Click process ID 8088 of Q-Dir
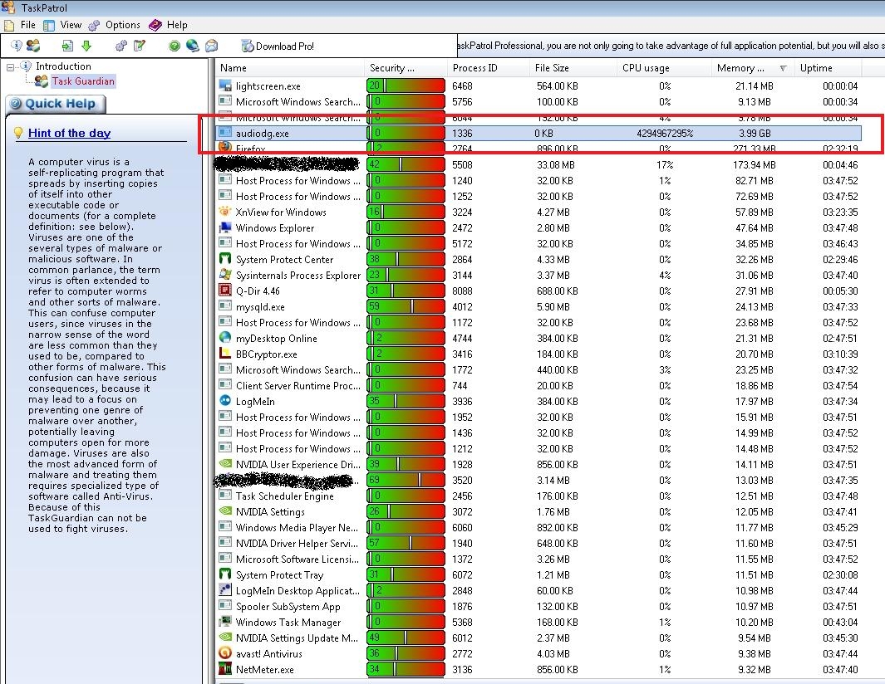This screenshot has height=684, width=885. coord(462,291)
